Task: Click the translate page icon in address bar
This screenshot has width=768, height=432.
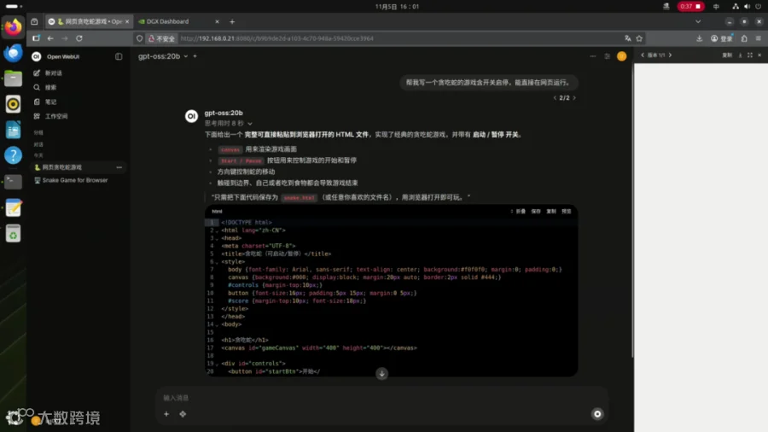Action: tap(628, 38)
